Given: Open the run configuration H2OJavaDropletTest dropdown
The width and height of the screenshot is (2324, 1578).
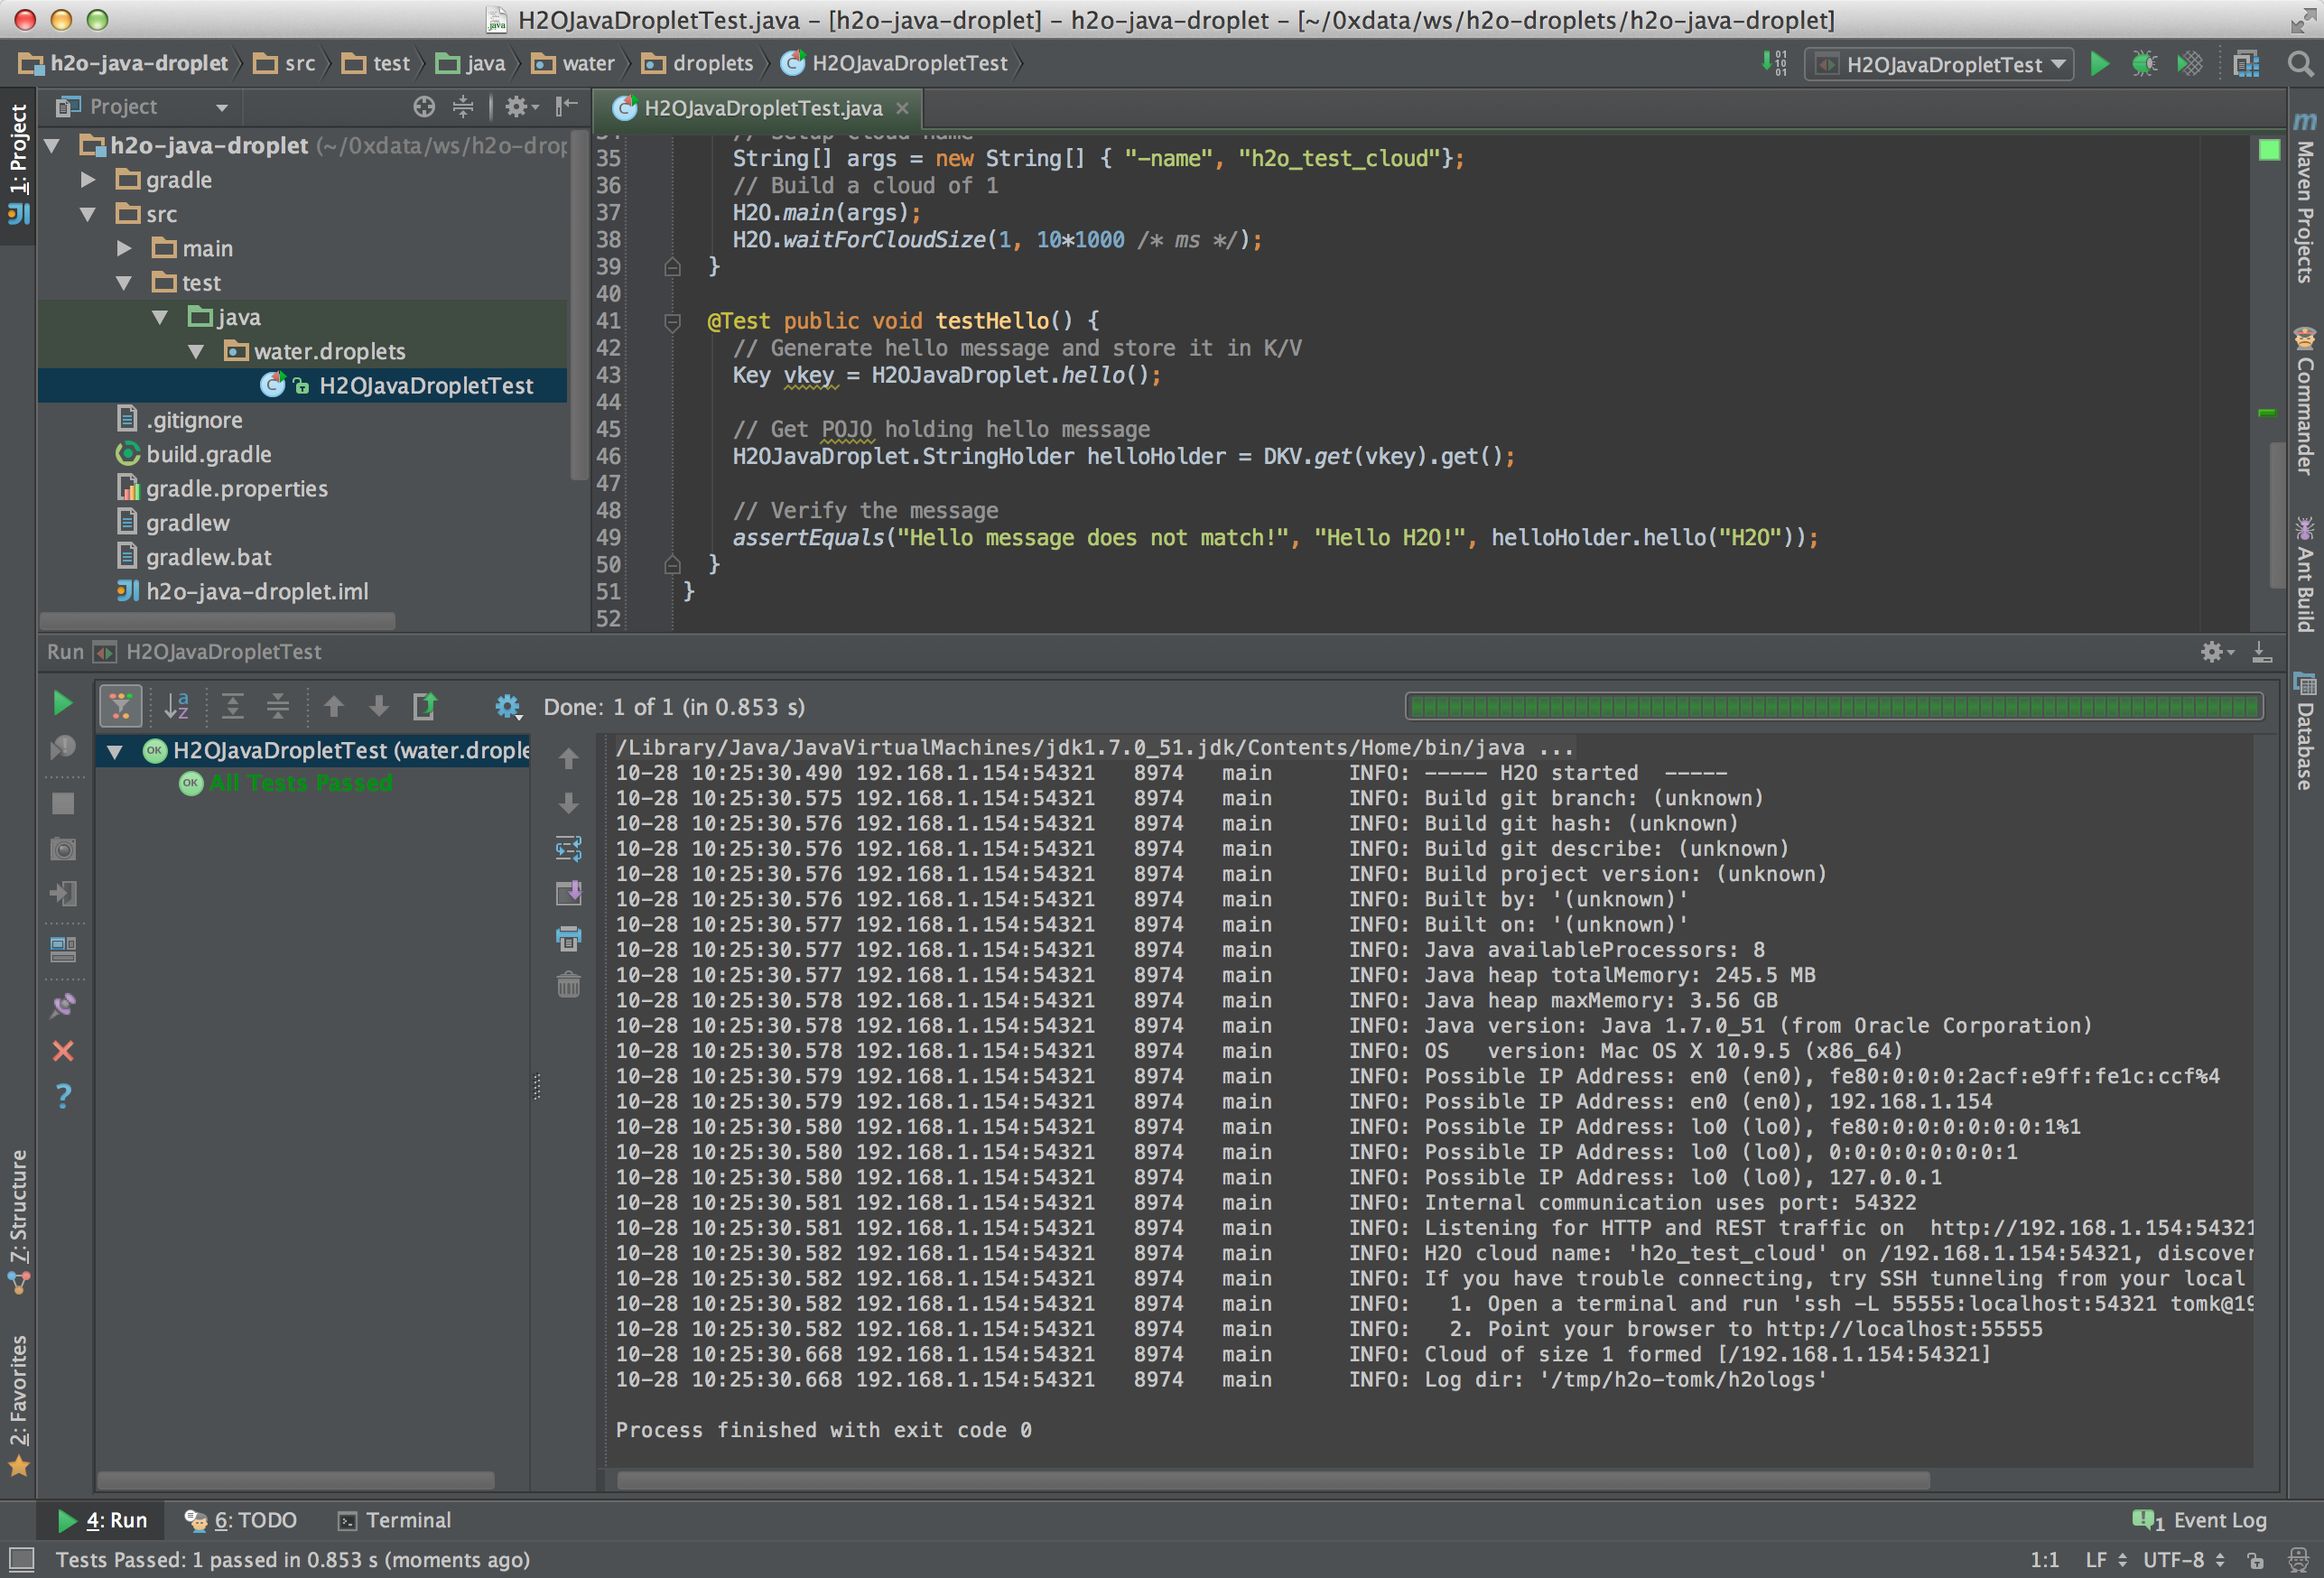Looking at the screenshot, I should (1939, 64).
